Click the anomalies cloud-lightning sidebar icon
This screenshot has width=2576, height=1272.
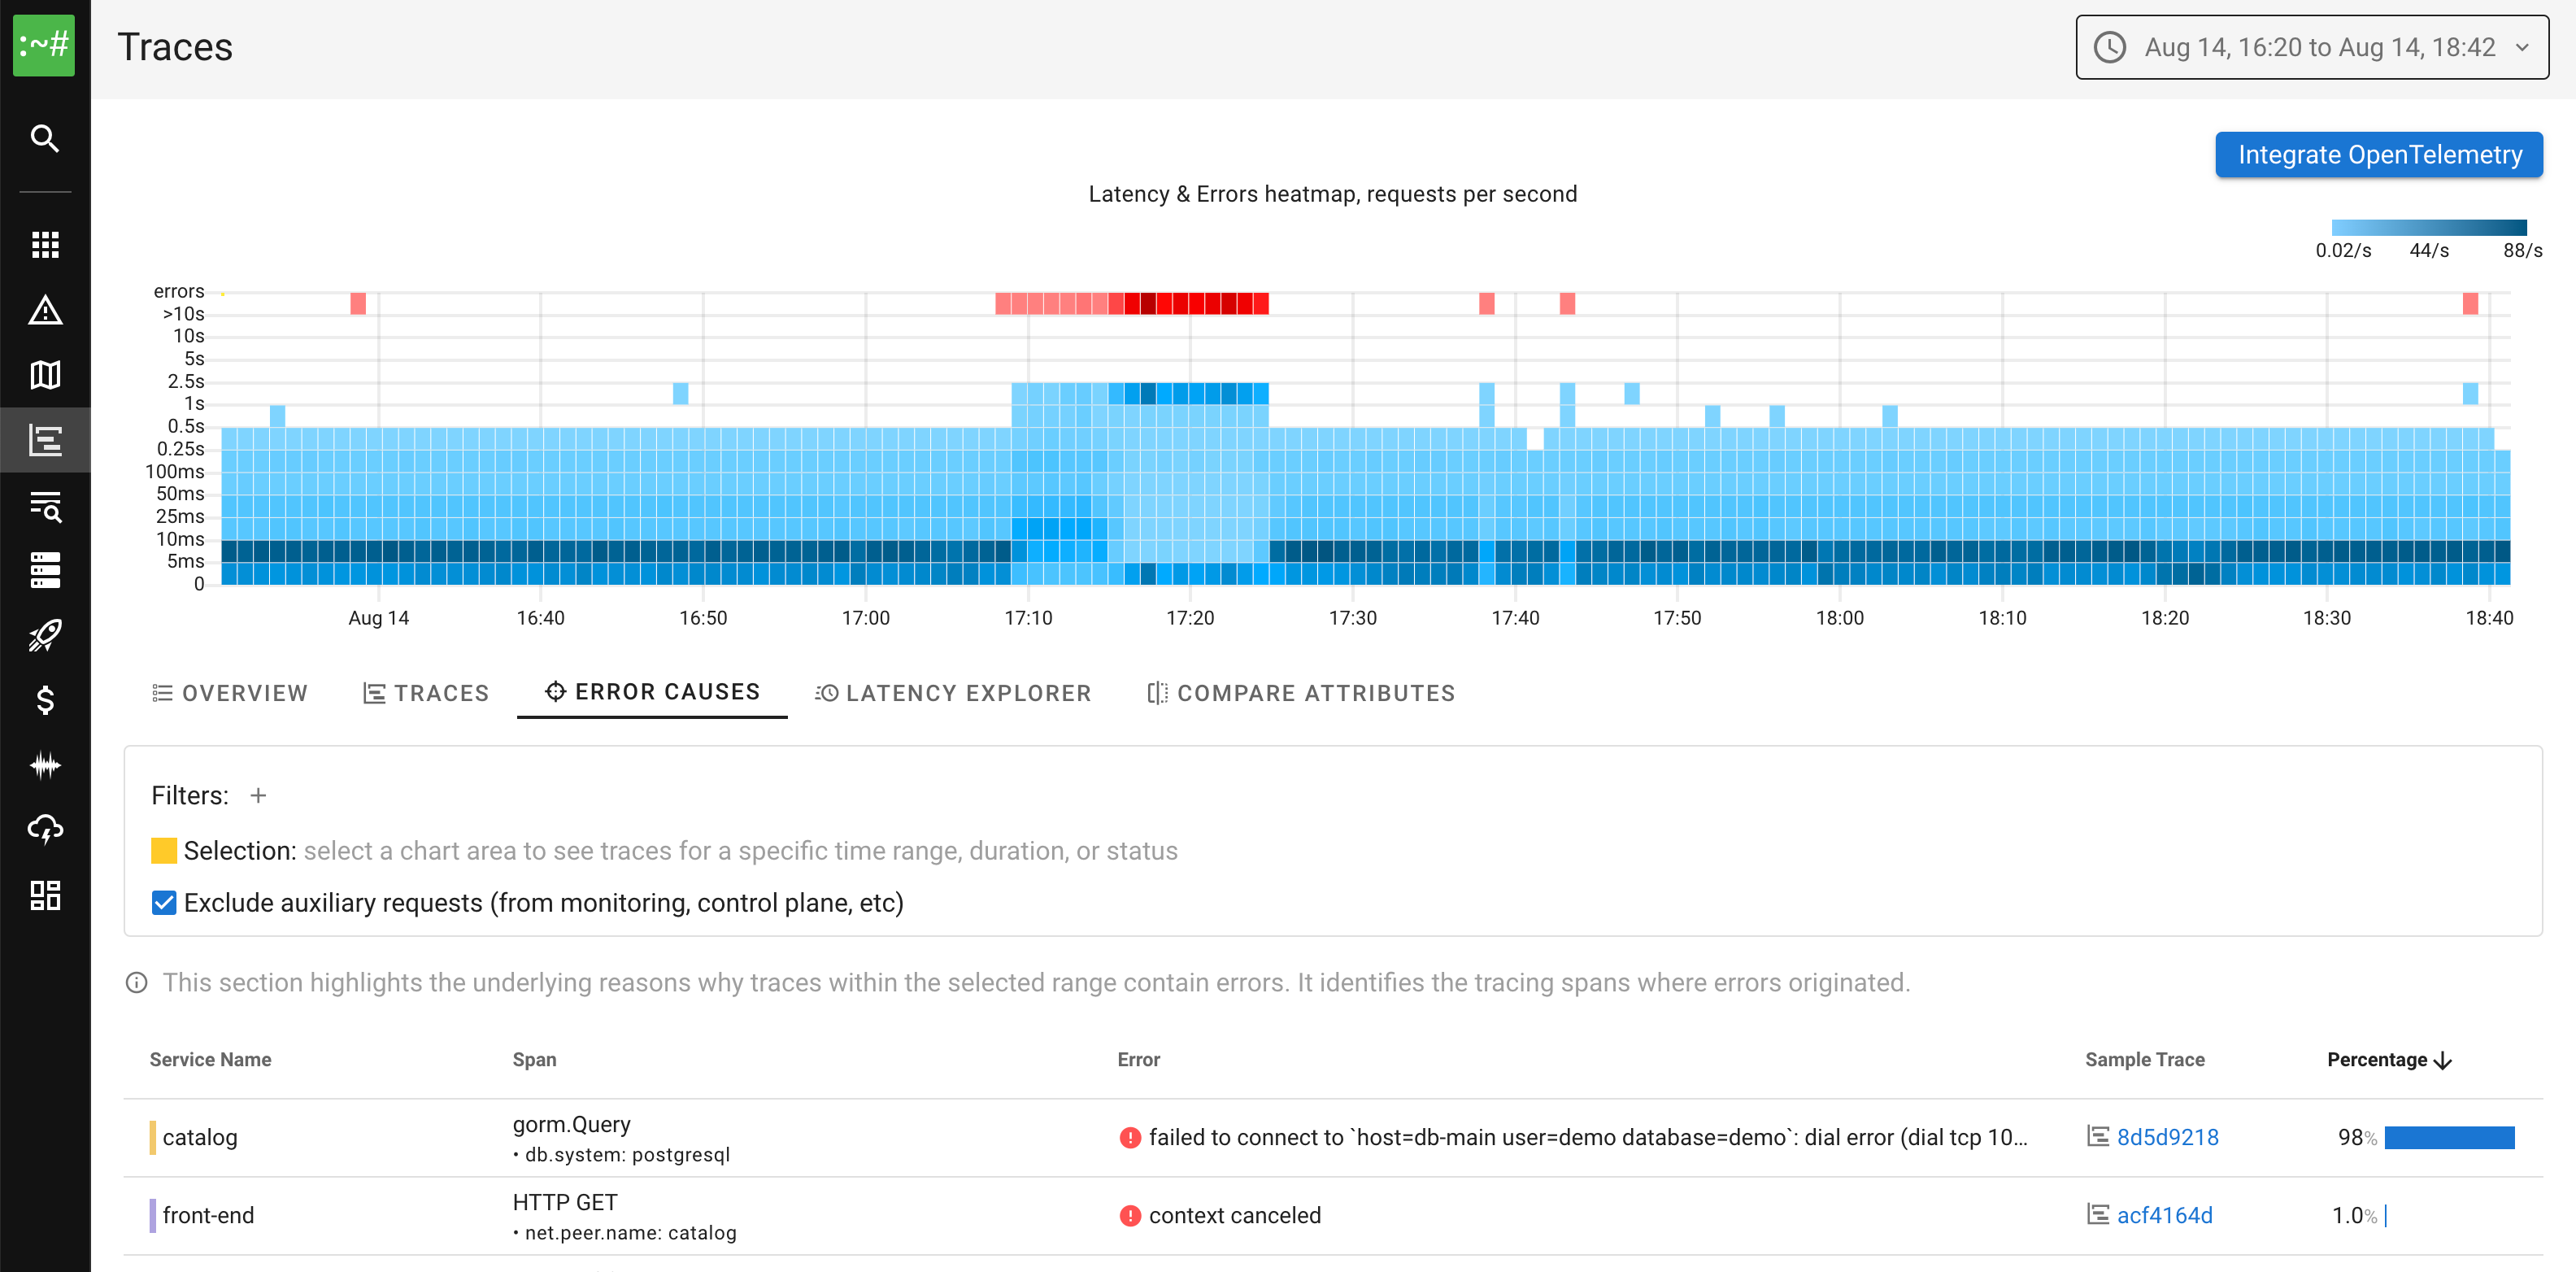(x=45, y=829)
